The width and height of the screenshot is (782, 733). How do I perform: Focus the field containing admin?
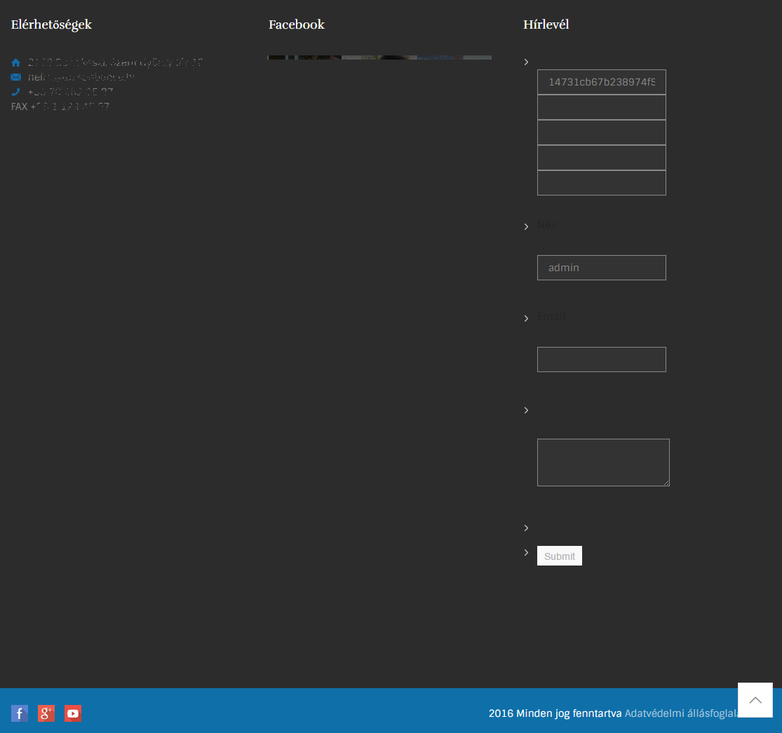pyautogui.click(x=602, y=268)
